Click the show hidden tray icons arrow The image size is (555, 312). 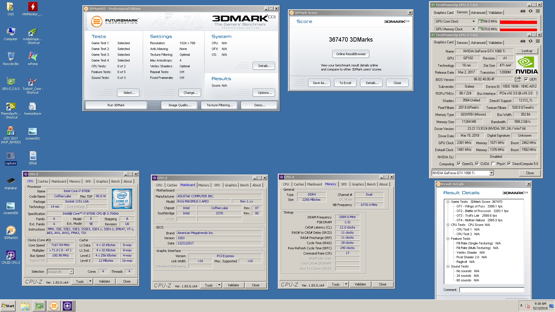(x=521, y=305)
